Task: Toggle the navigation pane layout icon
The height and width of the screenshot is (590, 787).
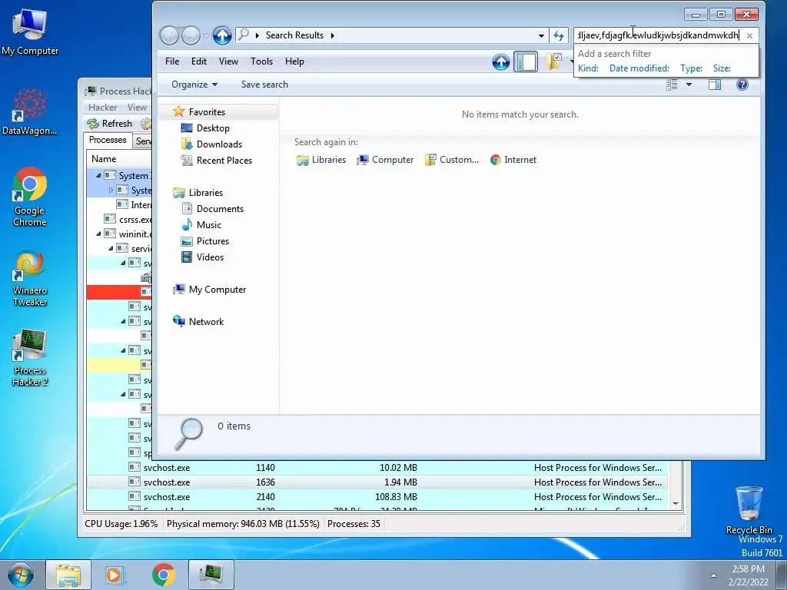Action: [526, 61]
